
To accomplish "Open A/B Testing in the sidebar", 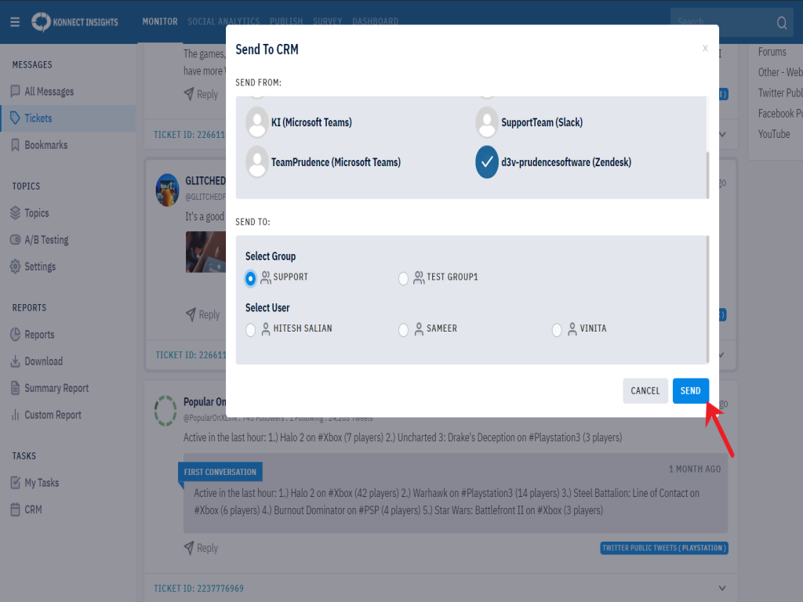I will click(x=45, y=240).
